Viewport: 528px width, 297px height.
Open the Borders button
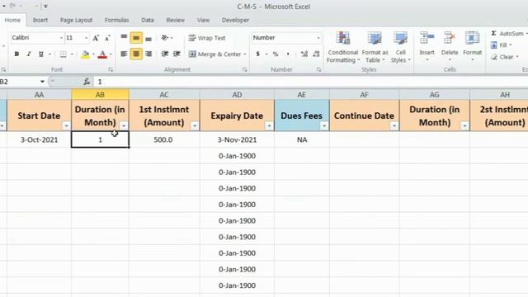point(63,54)
